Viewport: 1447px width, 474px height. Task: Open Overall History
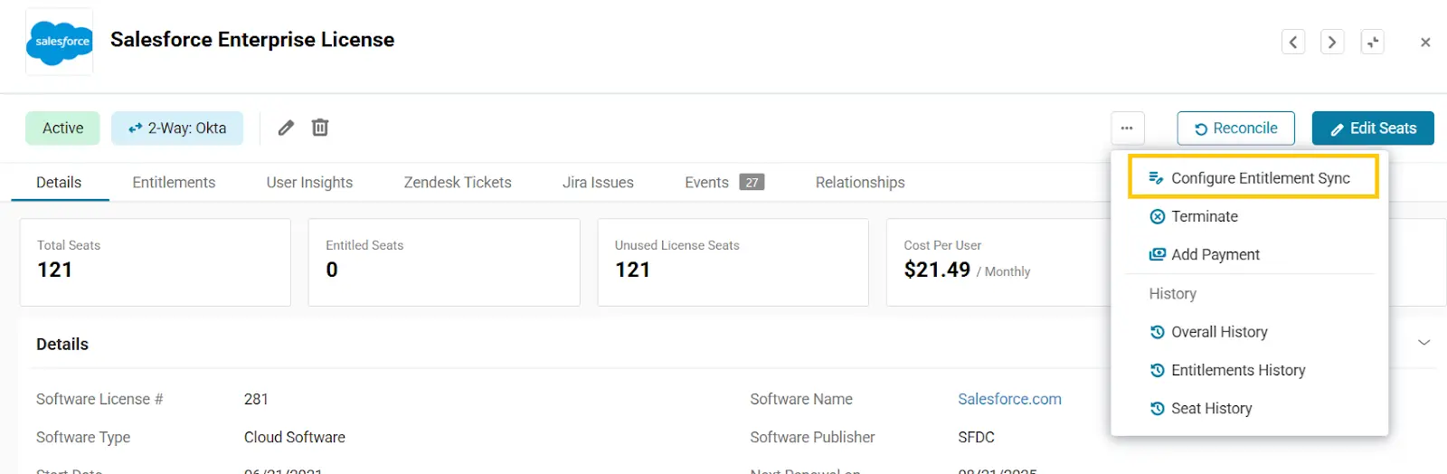1218,332
